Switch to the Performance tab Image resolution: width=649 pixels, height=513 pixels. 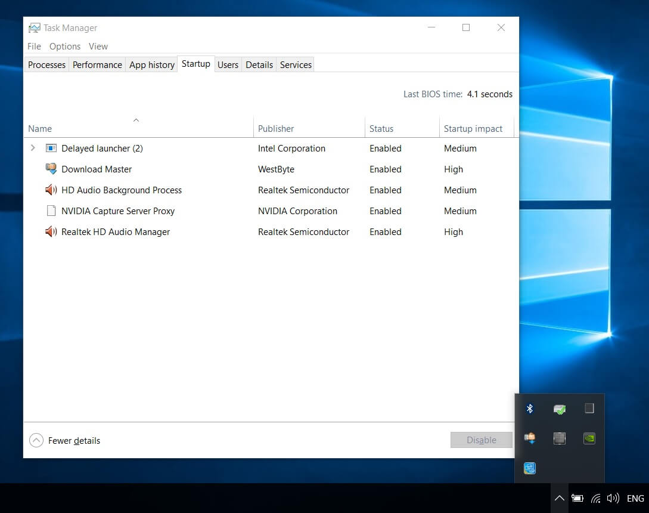(x=97, y=64)
